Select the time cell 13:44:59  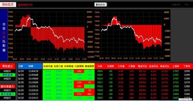[33, 71]
